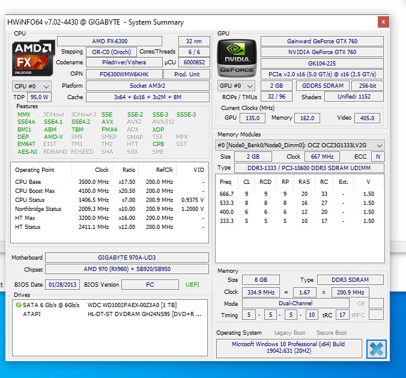Click the green status icon beside SATA 6 Gb/s
The width and height of the screenshot is (406, 378).
coord(19,305)
